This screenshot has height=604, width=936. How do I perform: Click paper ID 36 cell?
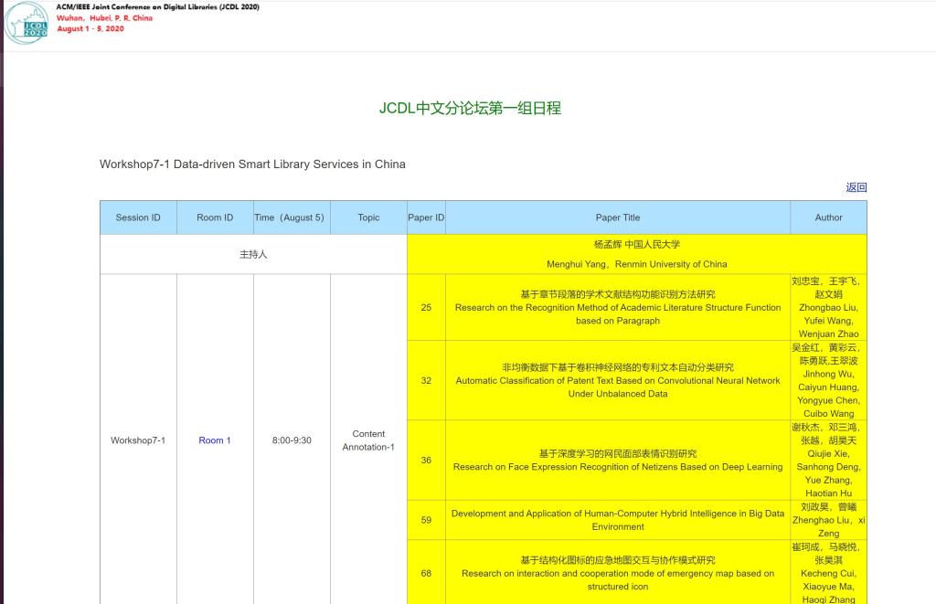426,461
